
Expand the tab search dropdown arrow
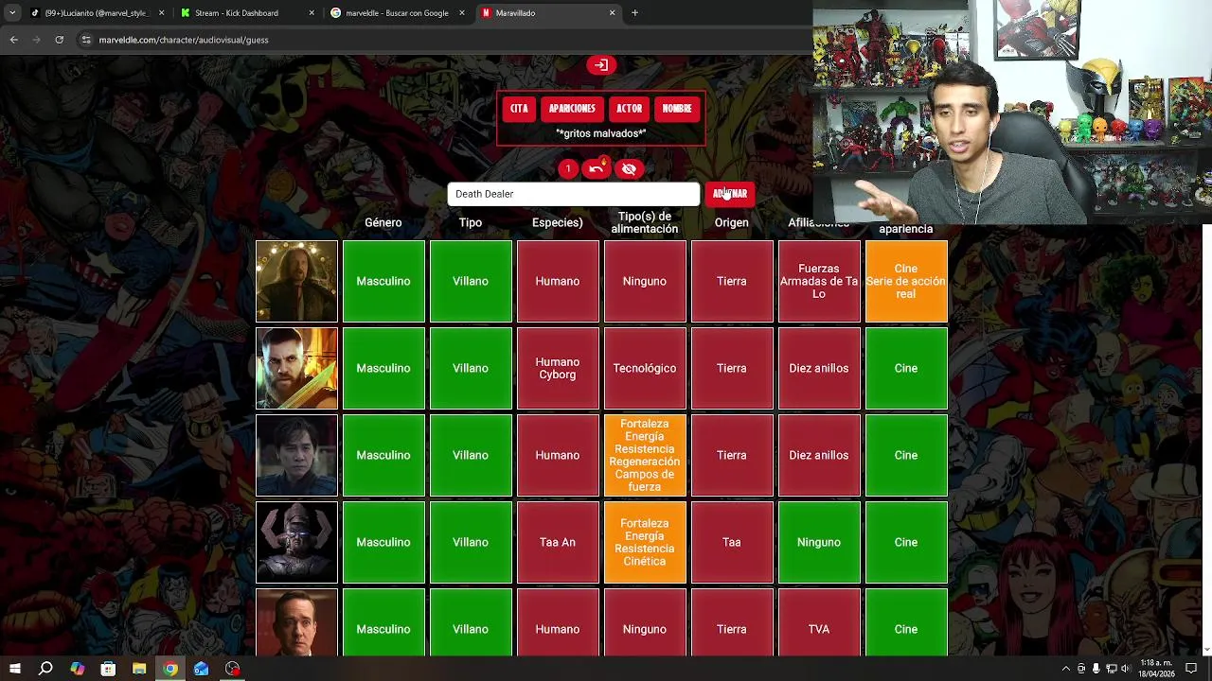pyautogui.click(x=12, y=13)
